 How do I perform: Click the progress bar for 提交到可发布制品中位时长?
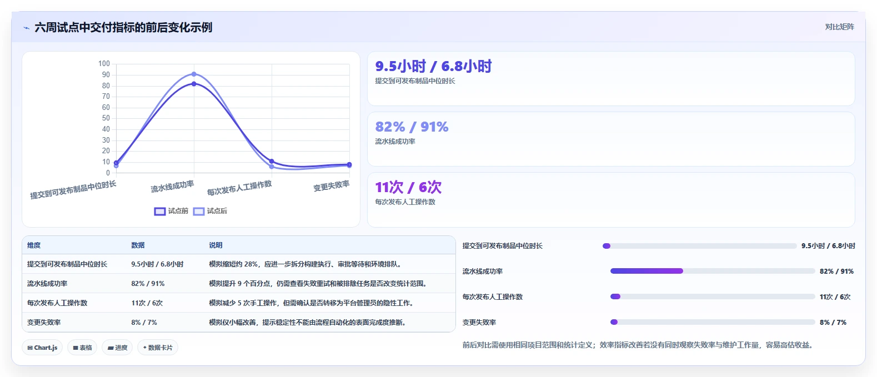click(700, 245)
